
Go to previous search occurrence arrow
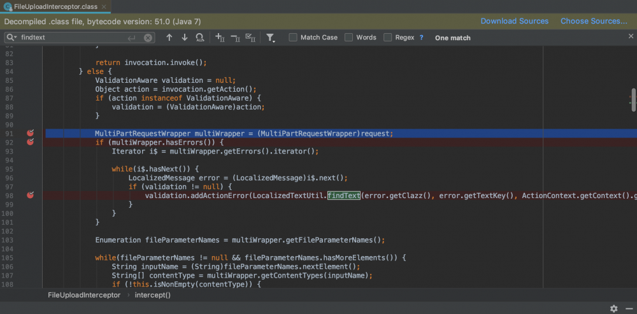tap(169, 38)
